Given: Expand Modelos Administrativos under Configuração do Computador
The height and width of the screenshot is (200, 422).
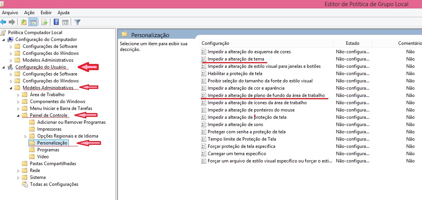Looking at the screenshot, I should click(x=11, y=61).
